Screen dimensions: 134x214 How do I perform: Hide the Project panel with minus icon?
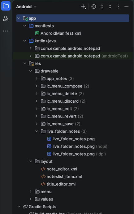[127, 6]
